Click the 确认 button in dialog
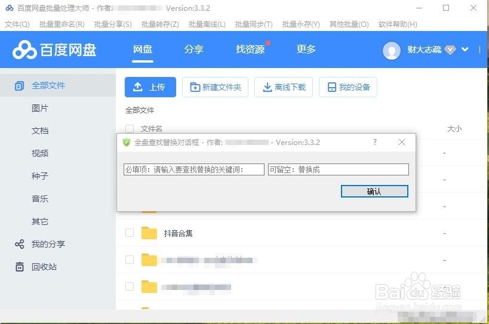The height and width of the screenshot is (324, 489). tap(374, 192)
